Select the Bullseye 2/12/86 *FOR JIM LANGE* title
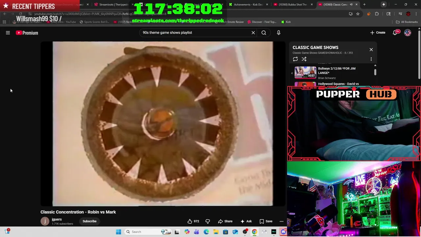Screen dimensions: 421x237 tap(337, 70)
